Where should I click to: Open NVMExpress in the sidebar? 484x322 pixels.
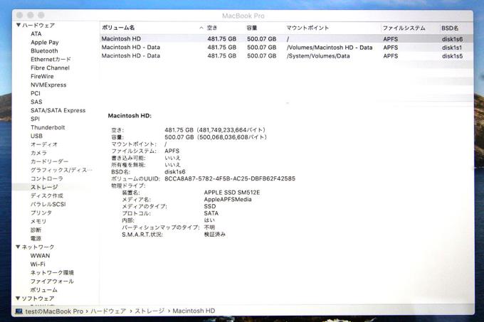(x=48, y=85)
